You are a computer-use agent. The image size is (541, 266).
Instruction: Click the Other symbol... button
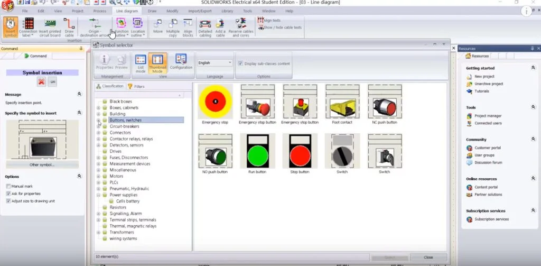(x=42, y=165)
